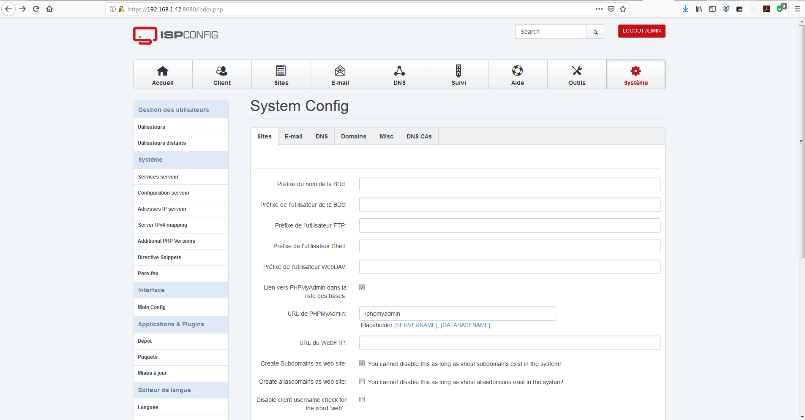Open Utilisateurs distants in sidebar
The image size is (805, 420).
(x=181, y=143)
